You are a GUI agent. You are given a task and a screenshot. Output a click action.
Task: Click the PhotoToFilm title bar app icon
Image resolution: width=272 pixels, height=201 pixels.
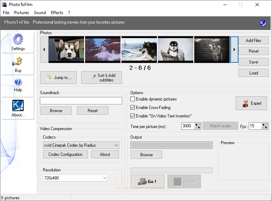coord(4,5)
